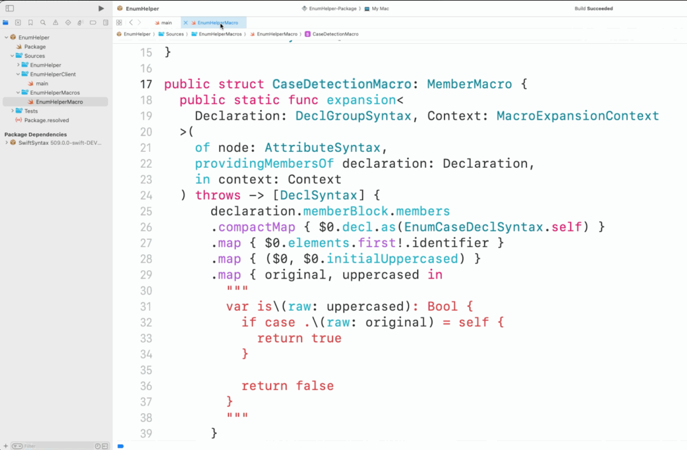
Task: Expand the Tests folder
Action: 12,111
